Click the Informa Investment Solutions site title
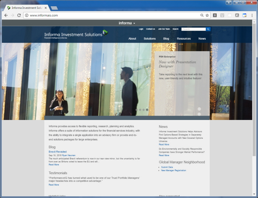 [73, 35]
